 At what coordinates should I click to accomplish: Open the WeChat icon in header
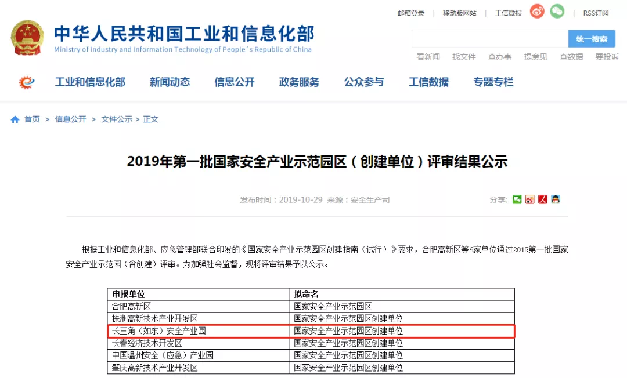tap(557, 11)
